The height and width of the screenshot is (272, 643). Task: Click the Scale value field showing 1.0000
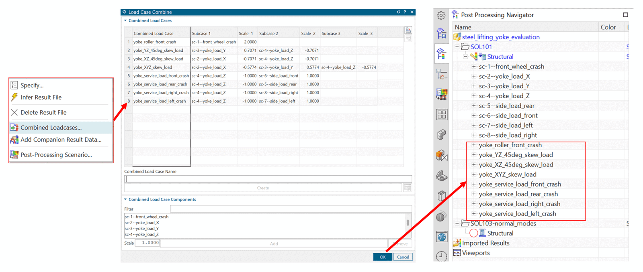(147, 243)
